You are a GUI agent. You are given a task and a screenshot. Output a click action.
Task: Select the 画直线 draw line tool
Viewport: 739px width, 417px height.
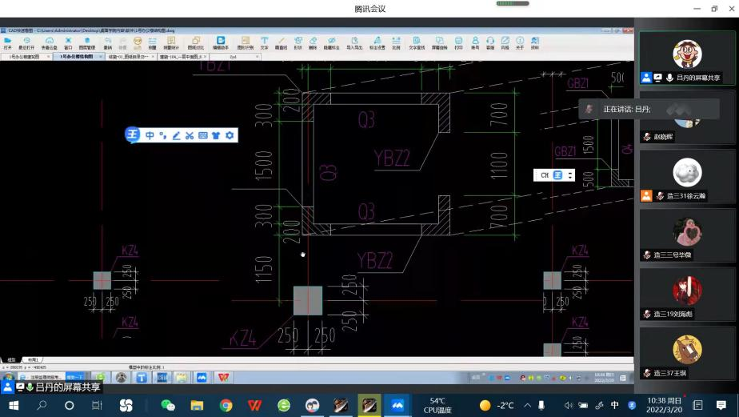(281, 43)
